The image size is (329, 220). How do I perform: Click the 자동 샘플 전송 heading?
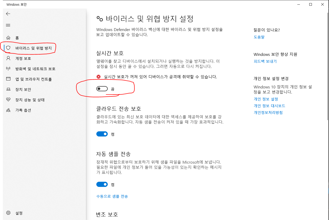(x=113, y=154)
